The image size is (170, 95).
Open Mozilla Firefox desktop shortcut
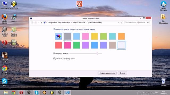click(x=5, y=18)
